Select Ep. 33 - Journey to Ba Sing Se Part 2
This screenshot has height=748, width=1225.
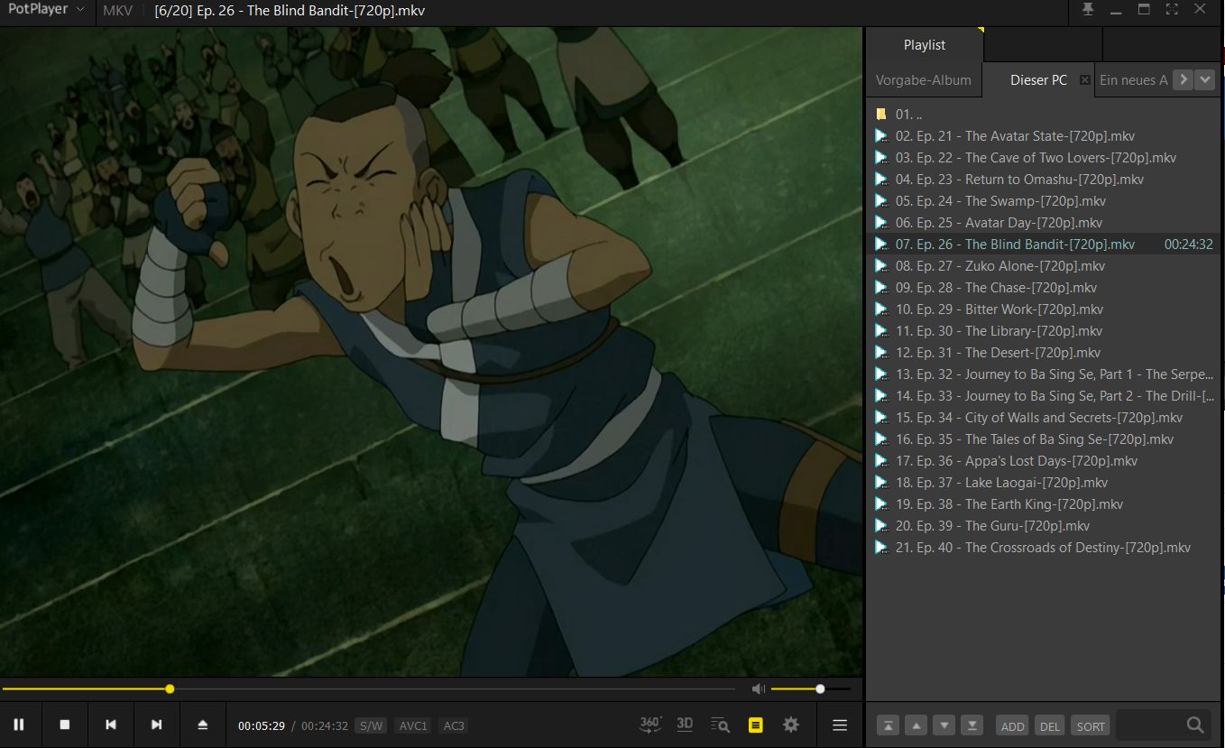point(1043,396)
